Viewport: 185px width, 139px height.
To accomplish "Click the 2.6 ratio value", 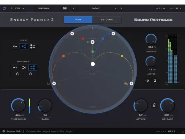I will (x=45, y=115).
